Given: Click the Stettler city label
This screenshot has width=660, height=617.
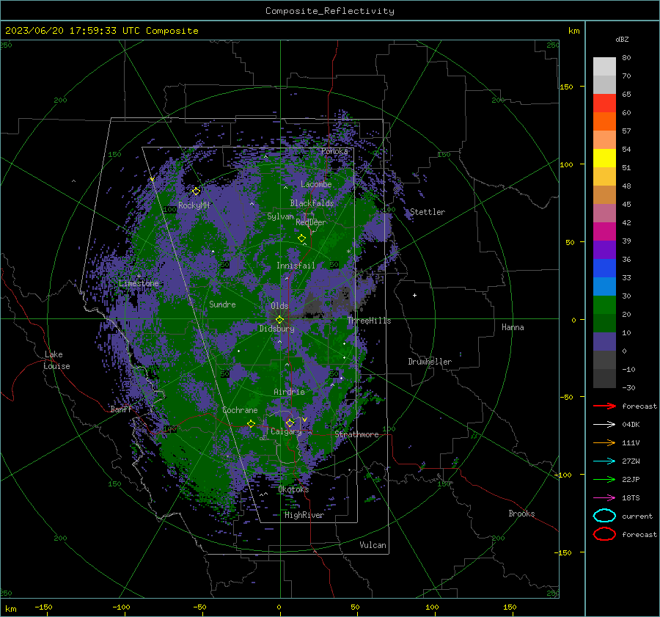Looking at the screenshot, I should point(428,212).
